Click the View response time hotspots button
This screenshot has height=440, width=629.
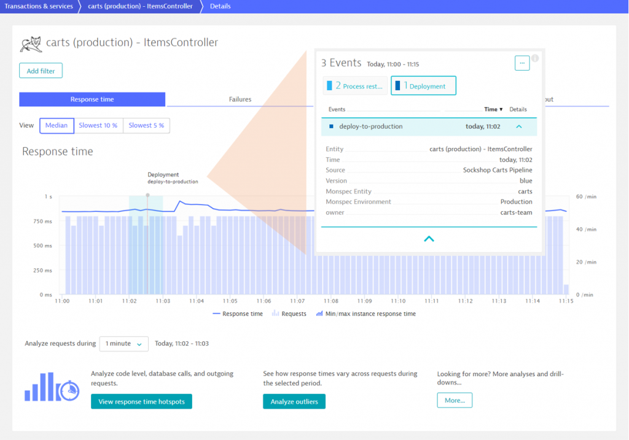(x=141, y=401)
